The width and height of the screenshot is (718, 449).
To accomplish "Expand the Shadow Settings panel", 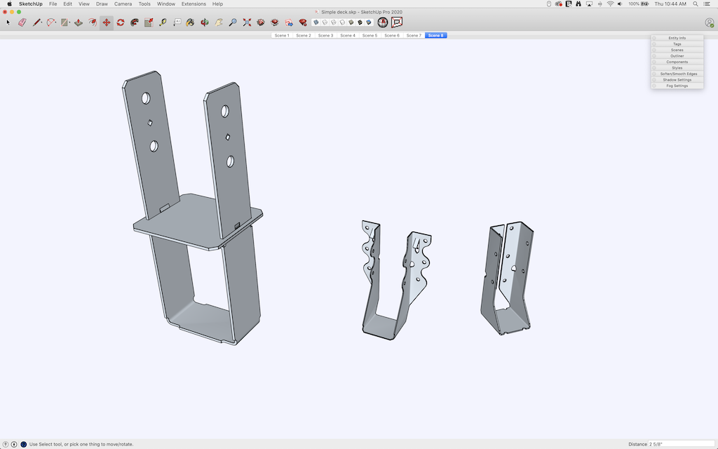I will (677, 80).
